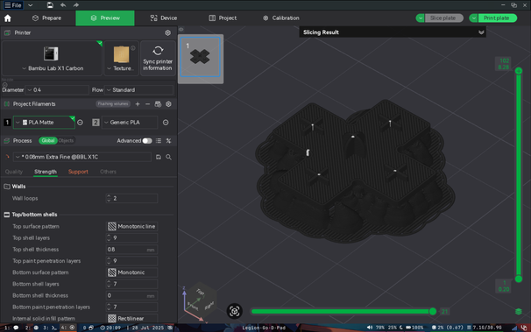The height and width of the screenshot is (332, 531).
Task: Toggle the Advanced settings switch
Action: click(x=147, y=141)
